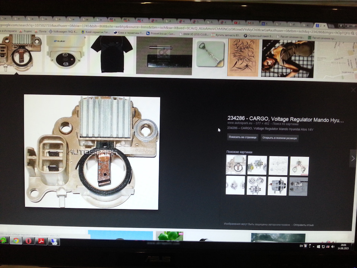Viewport: 357px width, 268px height.
Task: Select second similar image in bottom row
Action: click(256, 186)
